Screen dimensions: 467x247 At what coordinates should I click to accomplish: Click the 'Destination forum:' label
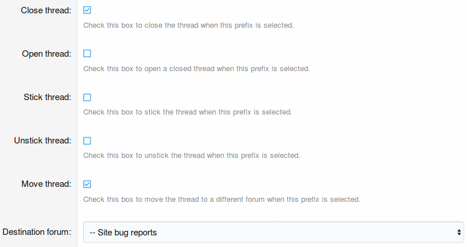tap(37, 232)
